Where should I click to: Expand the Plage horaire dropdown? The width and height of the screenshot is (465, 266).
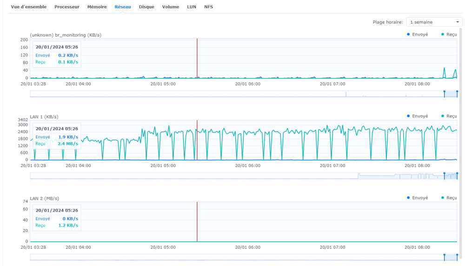[434, 22]
